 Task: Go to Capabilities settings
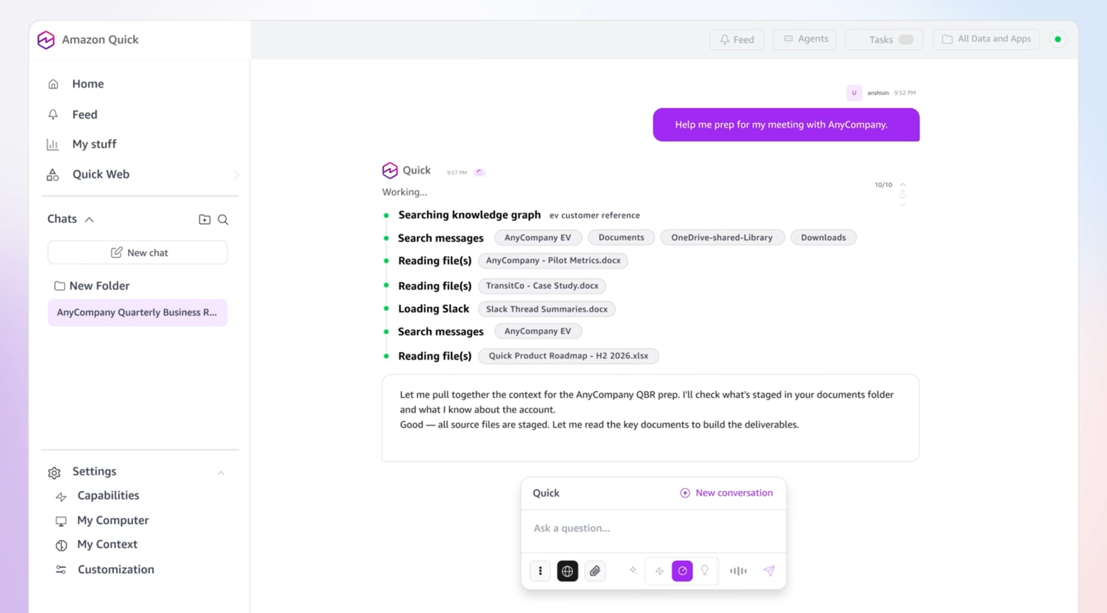tap(108, 495)
